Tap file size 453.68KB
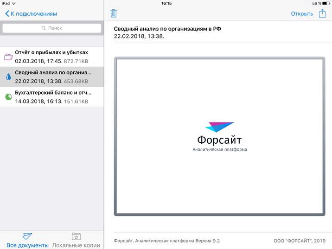 click(x=76, y=82)
